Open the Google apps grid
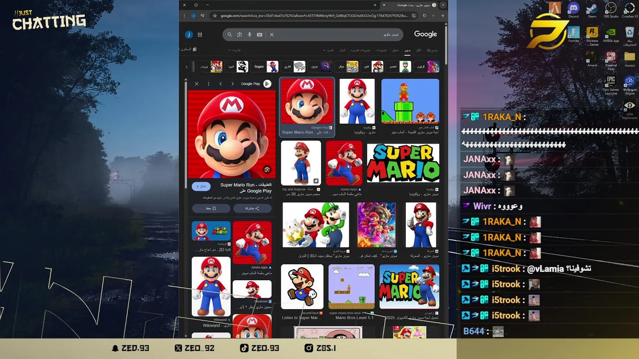Screen dimensions: 639x359 [200, 34]
